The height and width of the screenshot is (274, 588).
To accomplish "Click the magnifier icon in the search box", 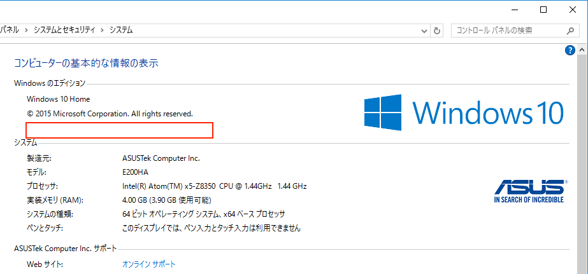I will pyautogui.click(x=570, y=31).
